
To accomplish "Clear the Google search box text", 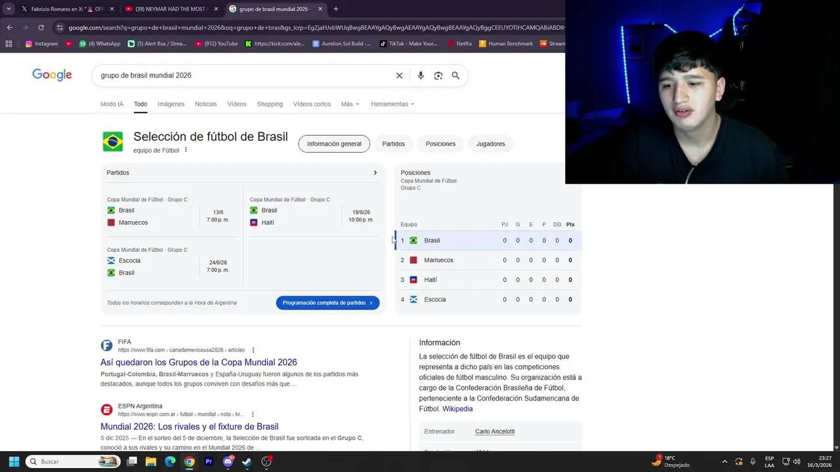I will click(x=399, y=75).
